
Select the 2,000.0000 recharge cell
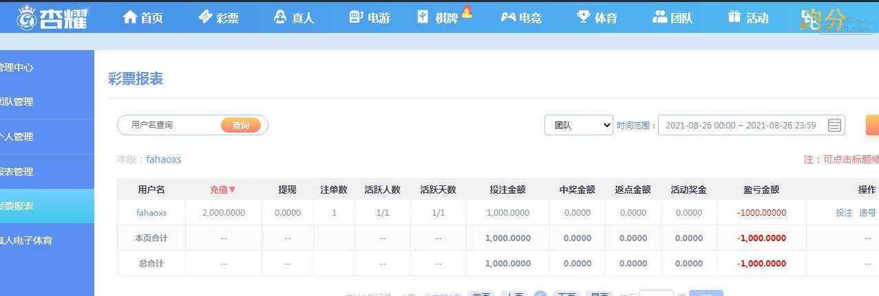pos(224,213)
